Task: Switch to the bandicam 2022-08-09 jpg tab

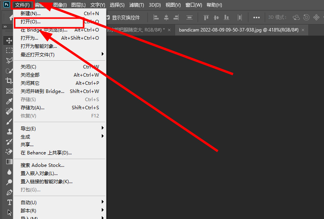Action: (238, 30)
